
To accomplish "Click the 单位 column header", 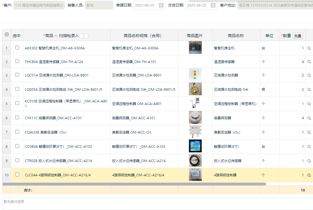I will point(269,36).
